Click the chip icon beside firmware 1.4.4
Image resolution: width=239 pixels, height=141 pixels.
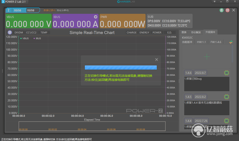click(227, 121)
